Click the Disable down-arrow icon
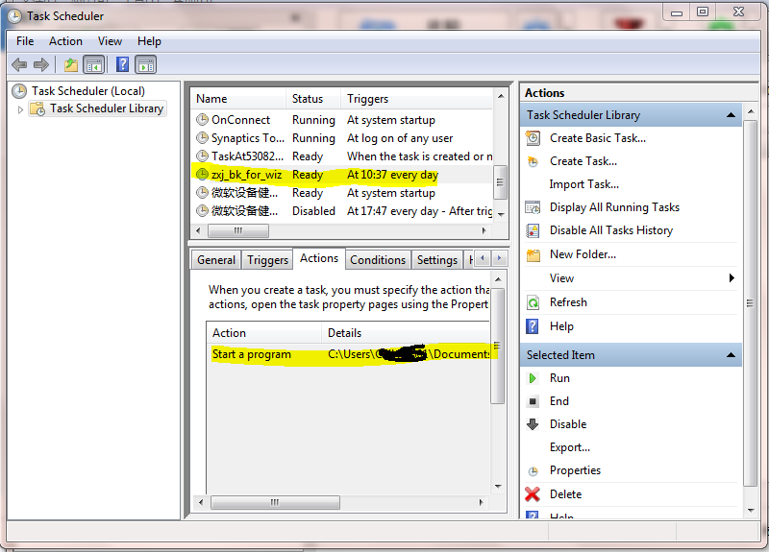Image resolution: width=769 pixels, height=552 pixels. pos(533,424)
